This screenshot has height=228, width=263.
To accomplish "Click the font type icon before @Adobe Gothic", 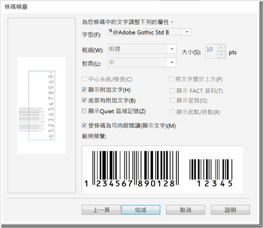I will click(x=111, y=31).
